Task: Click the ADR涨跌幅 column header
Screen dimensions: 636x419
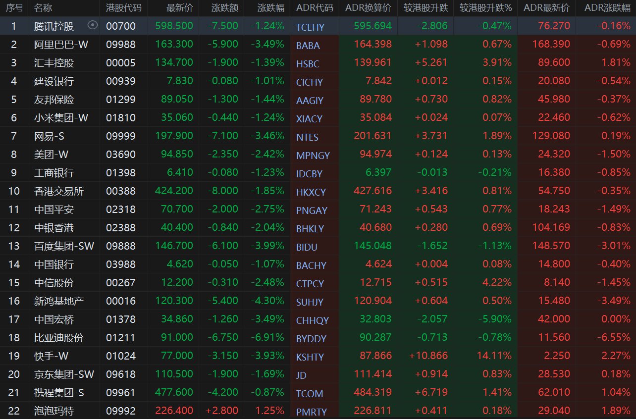Action: point(607,8)
